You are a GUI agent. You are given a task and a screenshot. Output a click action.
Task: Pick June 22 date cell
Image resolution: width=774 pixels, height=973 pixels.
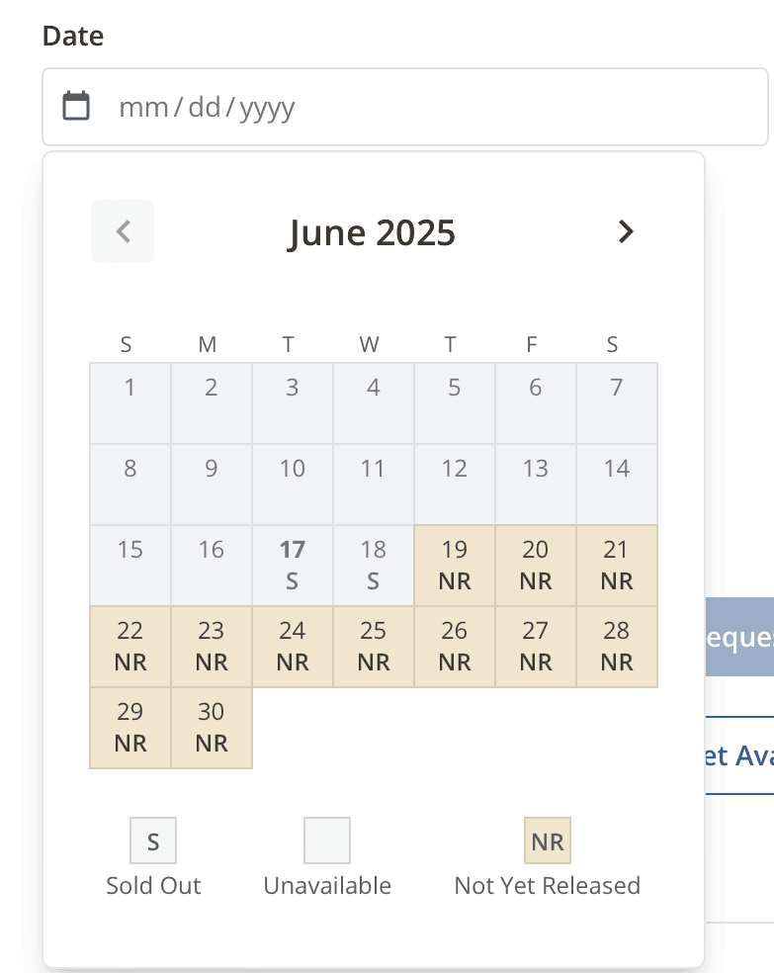pos(129,646)
